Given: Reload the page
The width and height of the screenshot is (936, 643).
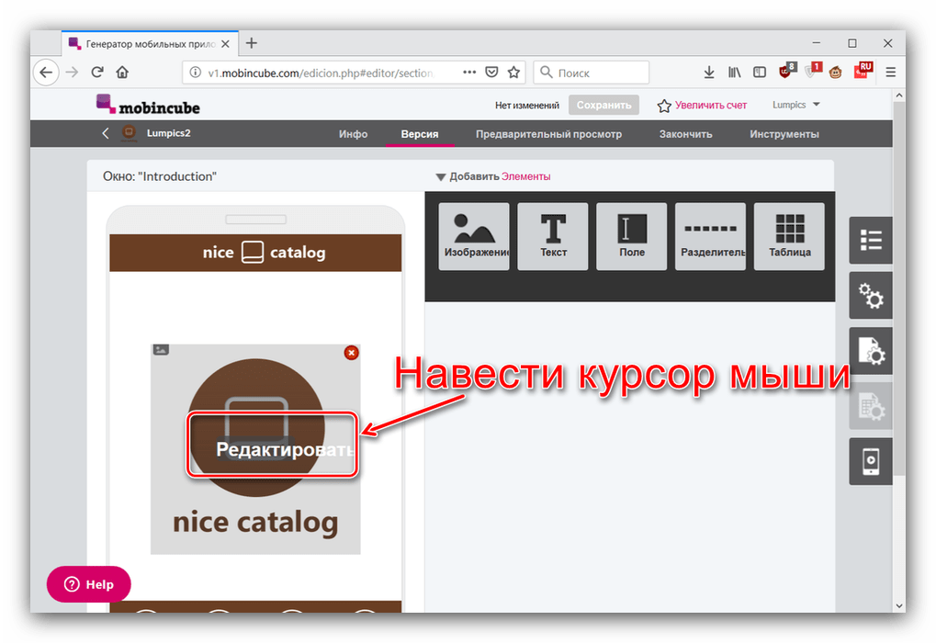Looking at the screenshot, I should pos(97,73).
